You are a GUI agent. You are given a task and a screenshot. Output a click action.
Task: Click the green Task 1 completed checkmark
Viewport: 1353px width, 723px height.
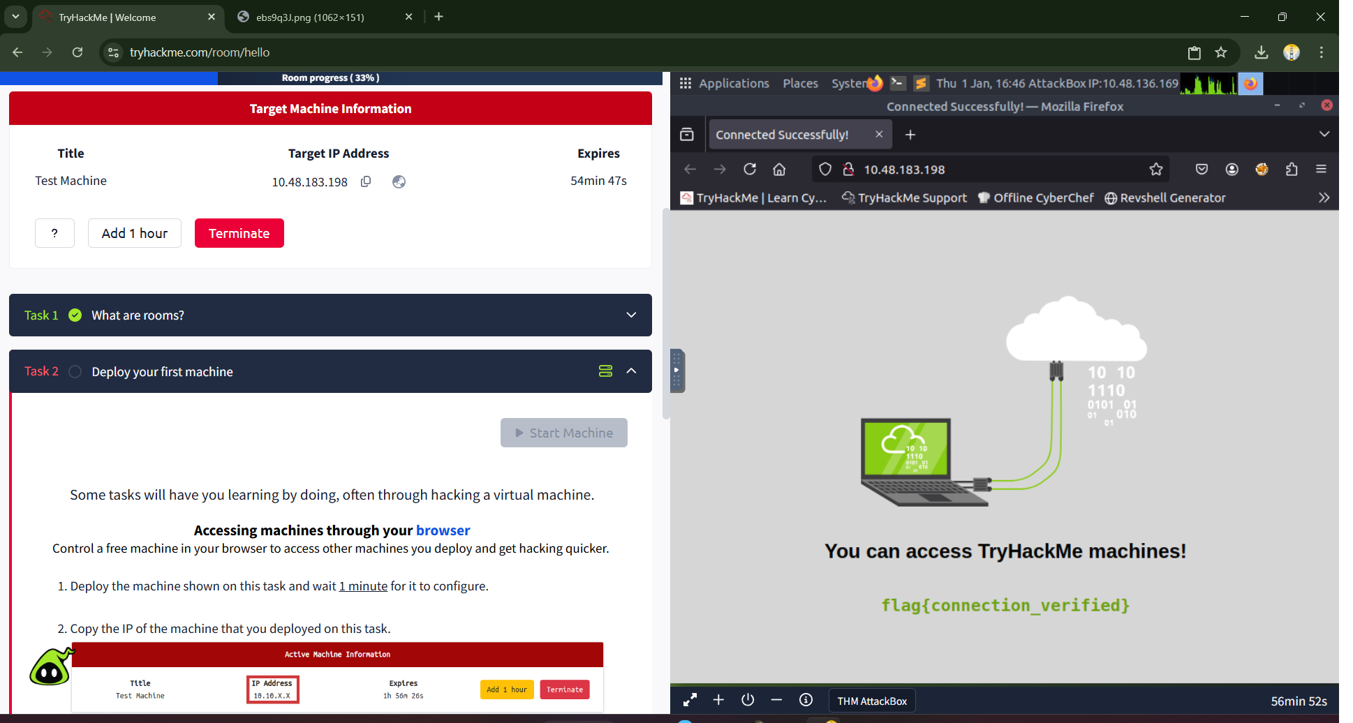tap(75, 315)
